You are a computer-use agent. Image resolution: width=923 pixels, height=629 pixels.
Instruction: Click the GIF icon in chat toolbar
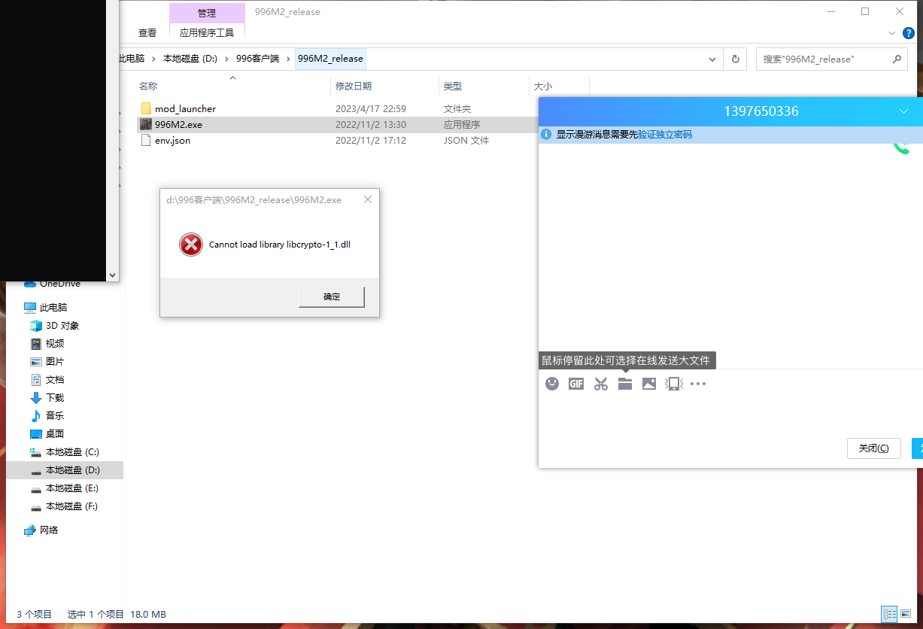click(x=576, y=384)
